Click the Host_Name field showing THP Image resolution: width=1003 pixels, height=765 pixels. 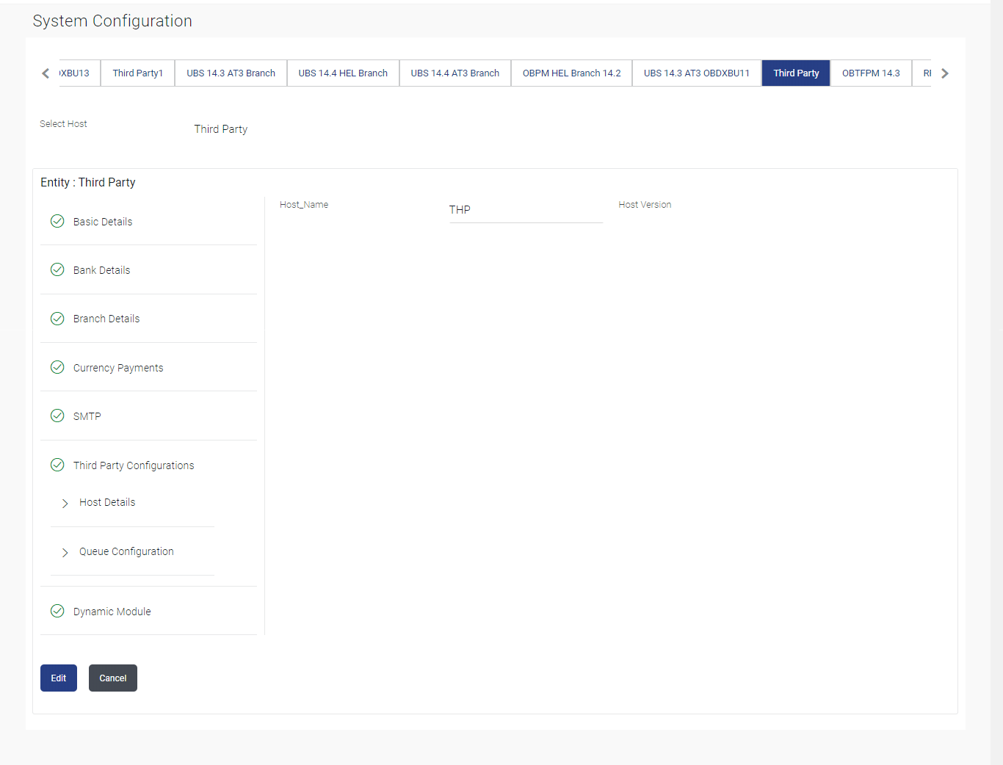[x=526, y=210]
